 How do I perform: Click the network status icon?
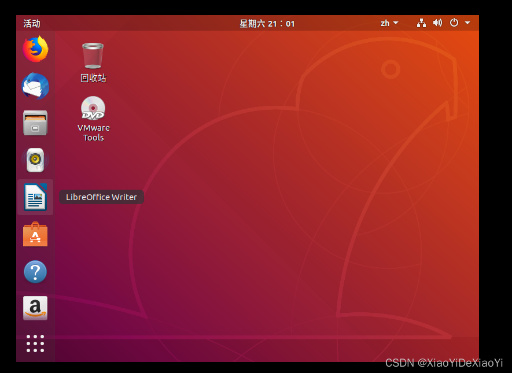tap(421, 23)
